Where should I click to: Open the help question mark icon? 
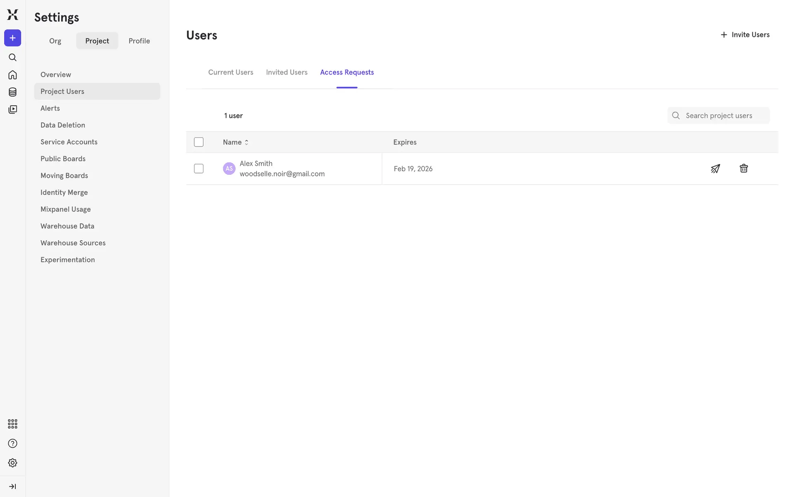coord(12,444)
